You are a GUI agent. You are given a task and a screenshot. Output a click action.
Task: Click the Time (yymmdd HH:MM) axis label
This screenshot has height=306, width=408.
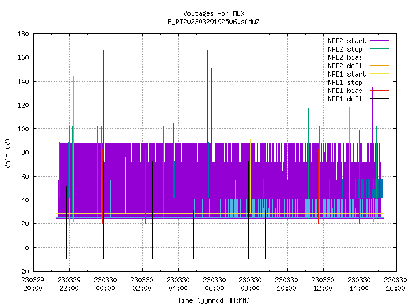[214, 300]
